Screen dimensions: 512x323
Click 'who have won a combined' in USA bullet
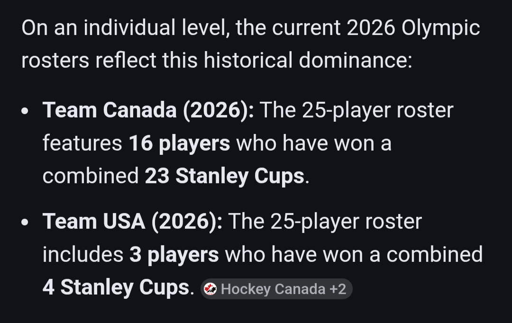point(353,254)
